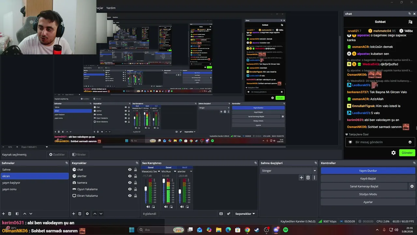Image resolution: width=417 pixels, height=235 pixels.
Task: Open advanced audio properties gears icon
Action: click(x=229, y=214)
